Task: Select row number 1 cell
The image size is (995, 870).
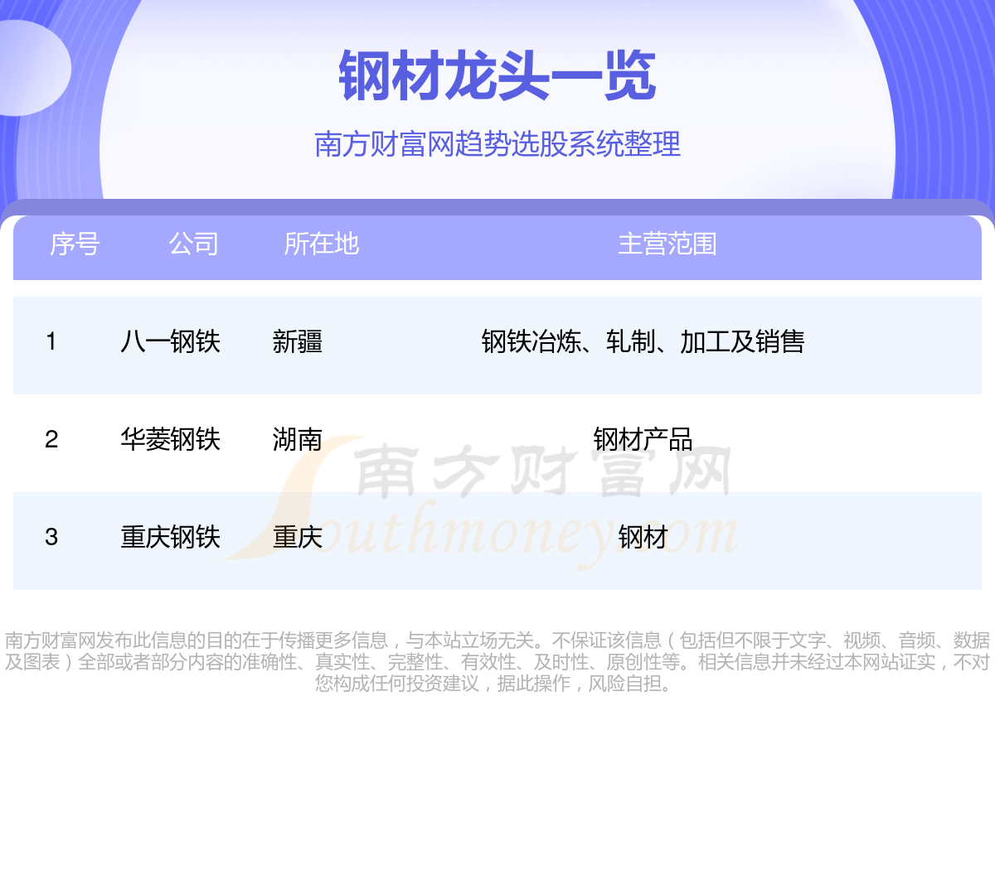Action: pos(51,341)
